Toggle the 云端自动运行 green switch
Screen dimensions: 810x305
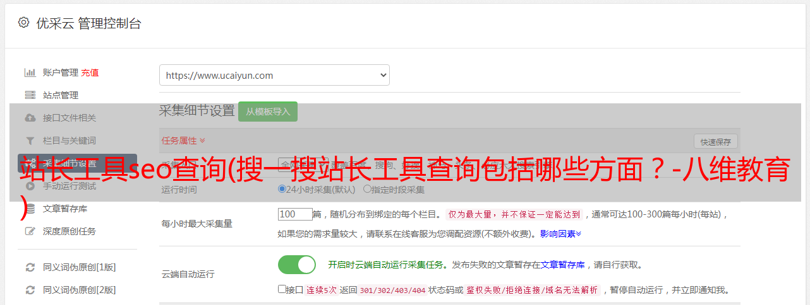pos(297,265)
